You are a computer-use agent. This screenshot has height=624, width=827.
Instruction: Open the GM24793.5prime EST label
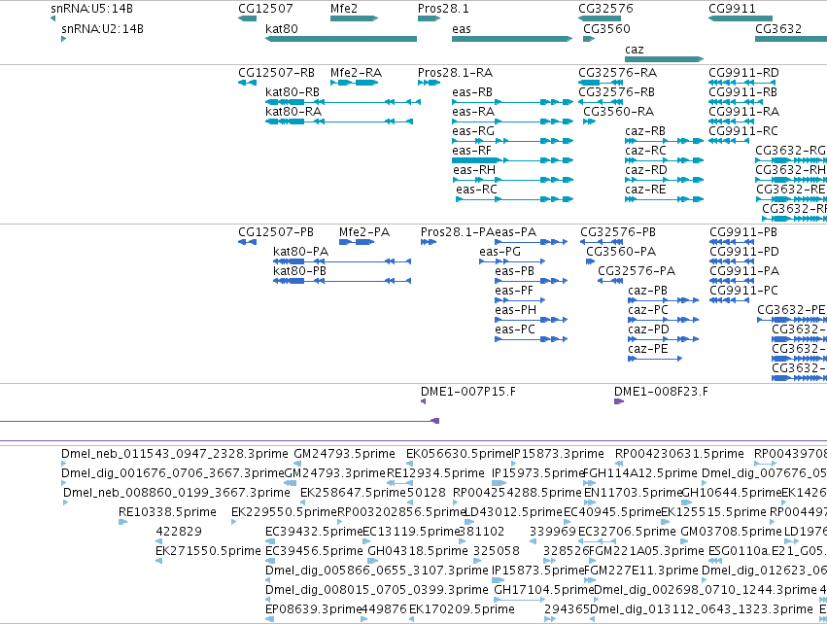[x=344, y=454]
